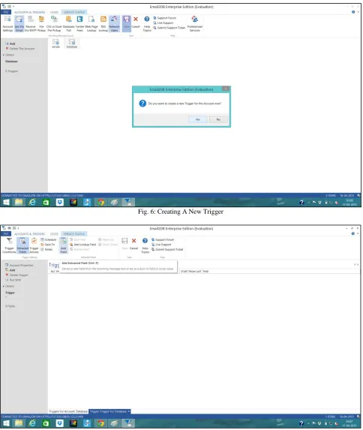This screenshot has width=363, height=430.
Task: Open the Professional Services icon
Action: [x=195, y=24]
